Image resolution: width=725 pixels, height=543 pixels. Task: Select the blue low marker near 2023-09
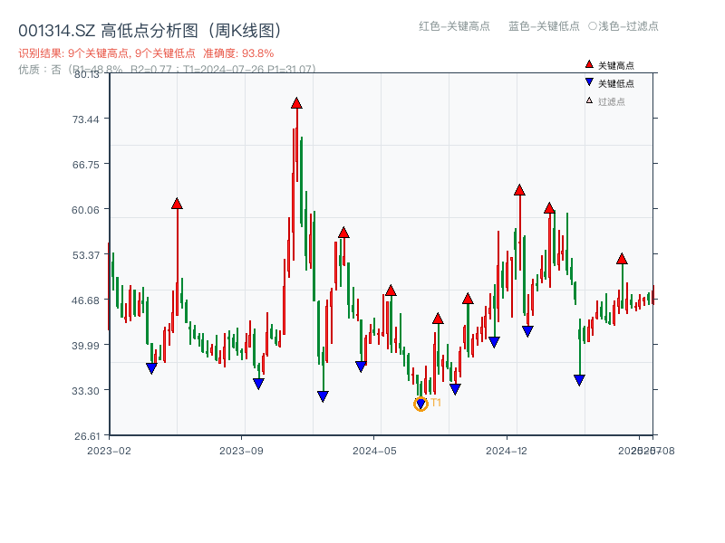coord(260,385)
